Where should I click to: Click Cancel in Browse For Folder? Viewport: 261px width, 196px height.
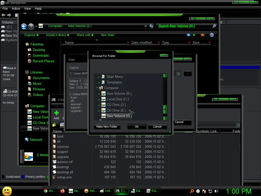157,127
